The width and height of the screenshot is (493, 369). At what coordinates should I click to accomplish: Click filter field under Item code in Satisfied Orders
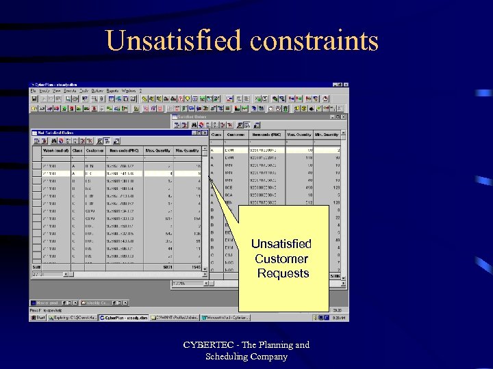(x=267, y=142)
